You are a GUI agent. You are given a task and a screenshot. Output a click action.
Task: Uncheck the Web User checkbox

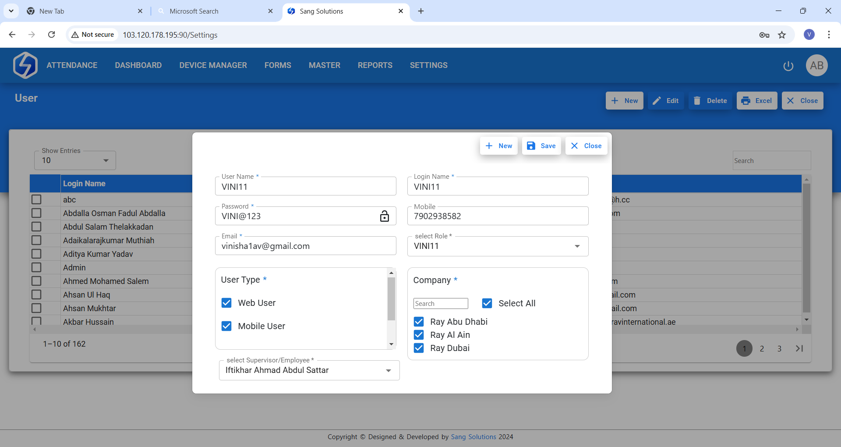coord(226,303)
